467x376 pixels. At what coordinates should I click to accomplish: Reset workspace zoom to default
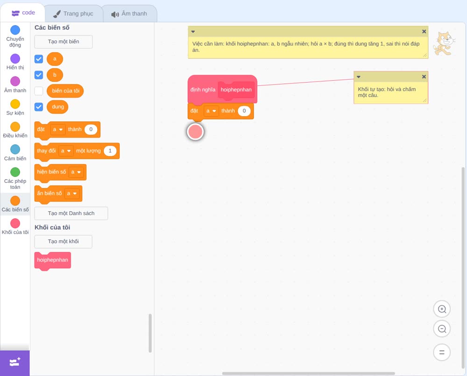(x=442, y=352)
